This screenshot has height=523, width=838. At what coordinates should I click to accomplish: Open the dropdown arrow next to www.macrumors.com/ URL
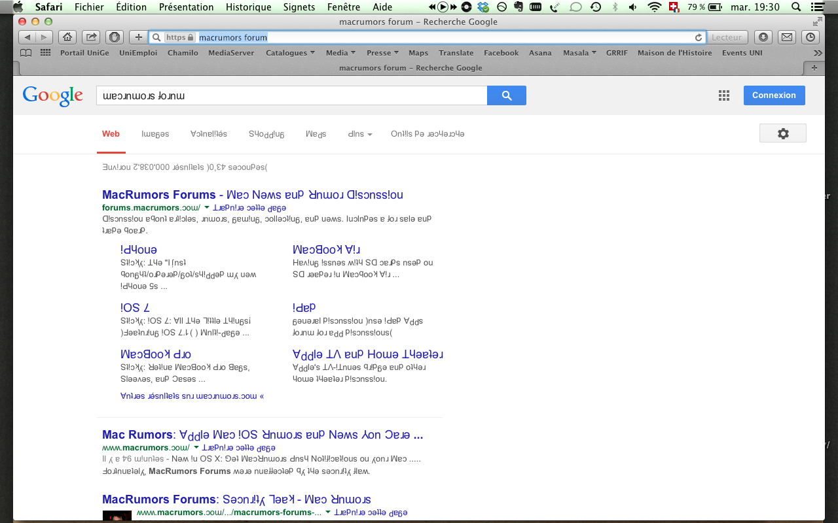click(196, 448)
